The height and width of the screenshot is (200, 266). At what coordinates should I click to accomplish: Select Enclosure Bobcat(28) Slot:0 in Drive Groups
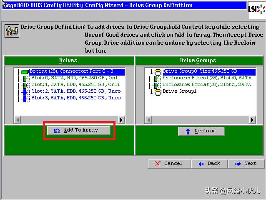tap(207, 78)
